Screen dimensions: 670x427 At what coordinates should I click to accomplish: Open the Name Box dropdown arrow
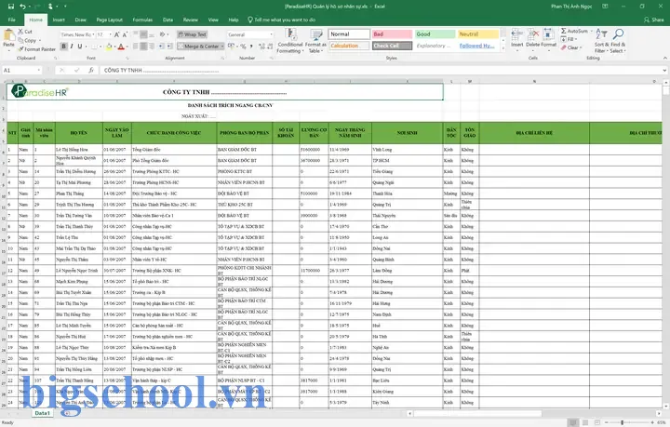[x=38, y=70]
